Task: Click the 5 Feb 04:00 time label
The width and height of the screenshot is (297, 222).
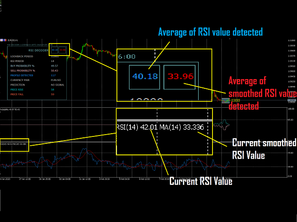Action: pos(124,179)
